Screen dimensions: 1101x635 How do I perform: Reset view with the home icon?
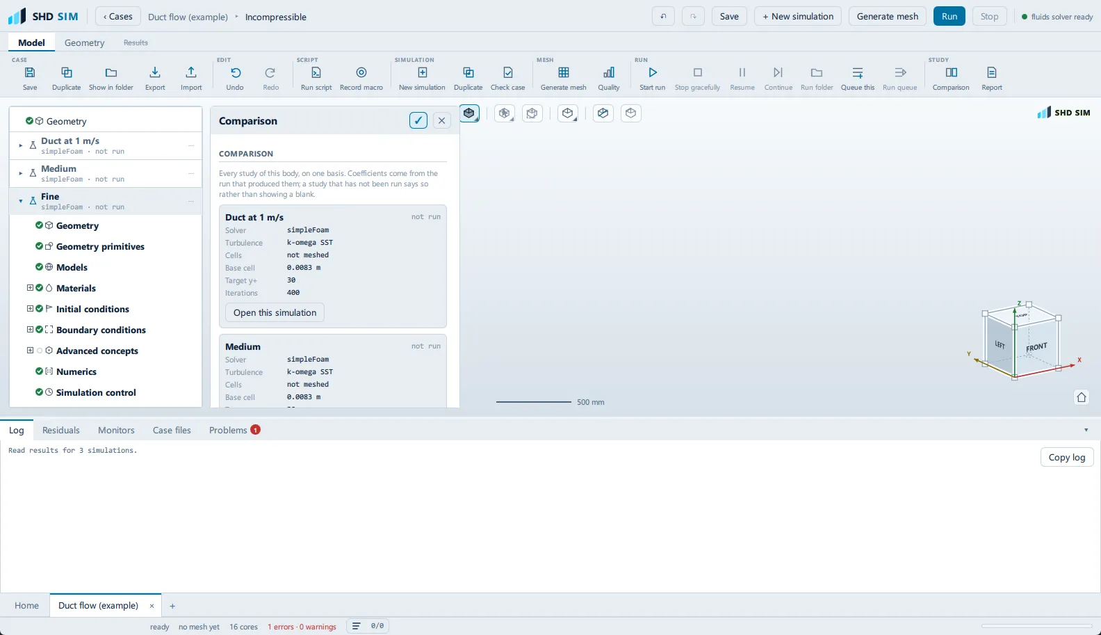point(1082,397)
